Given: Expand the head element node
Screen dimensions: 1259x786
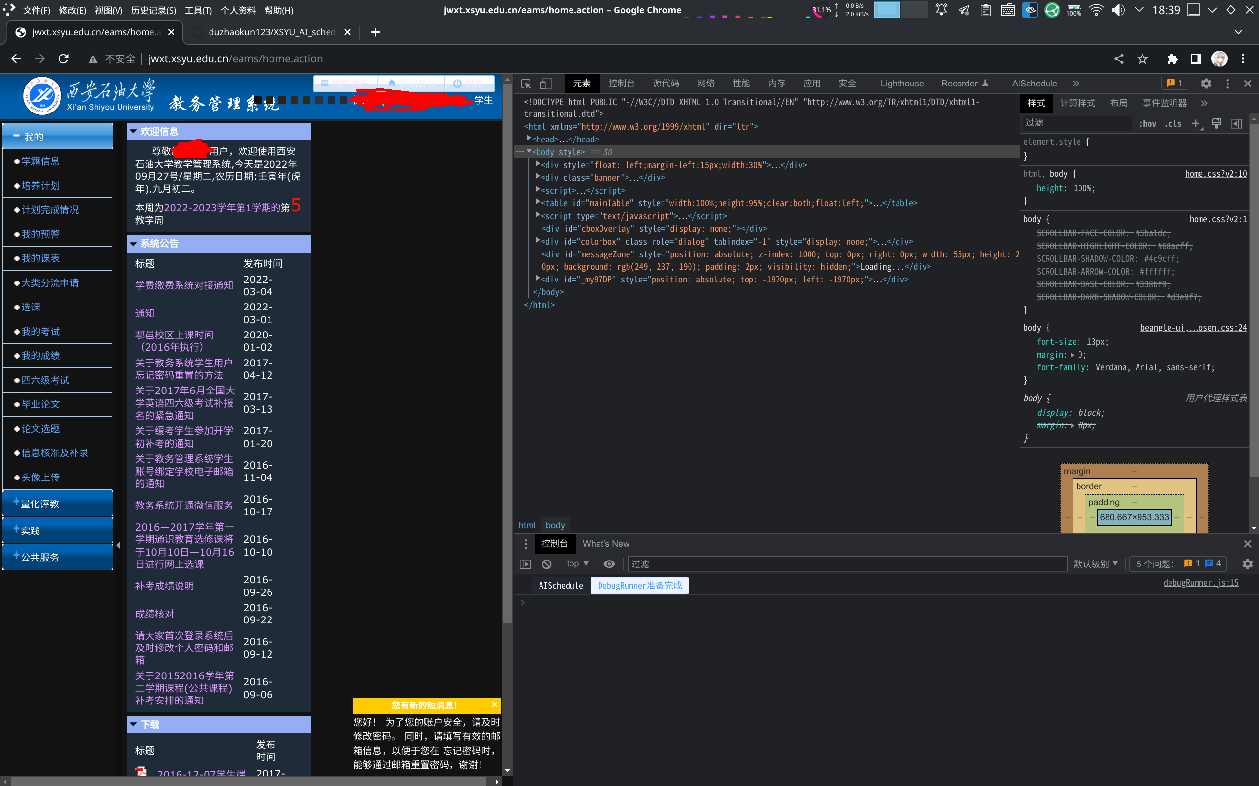Looking at the screenshot, I should (529, 139).
